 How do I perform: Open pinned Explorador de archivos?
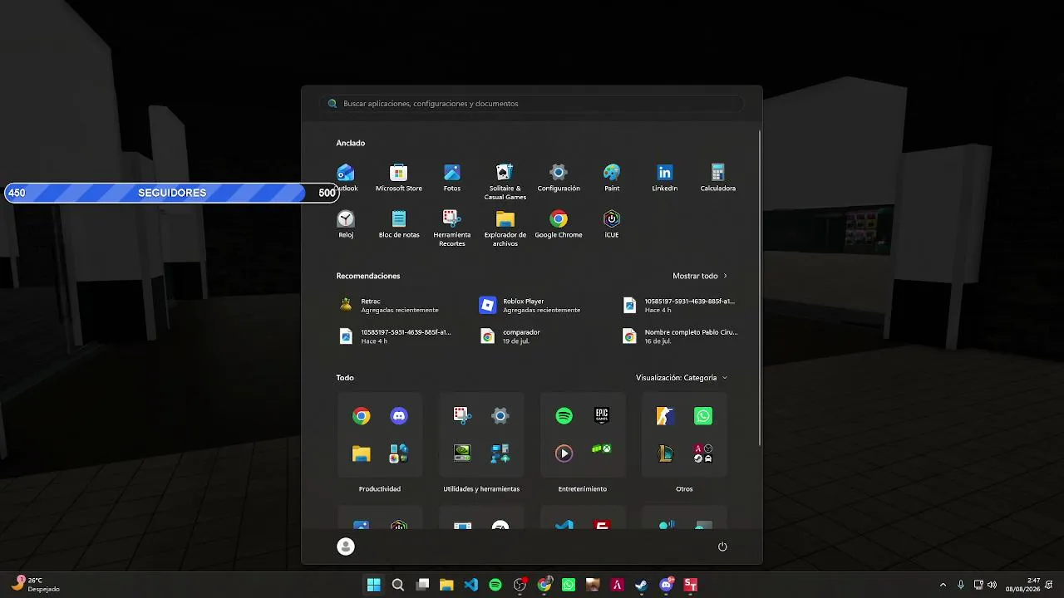(505, 228)
